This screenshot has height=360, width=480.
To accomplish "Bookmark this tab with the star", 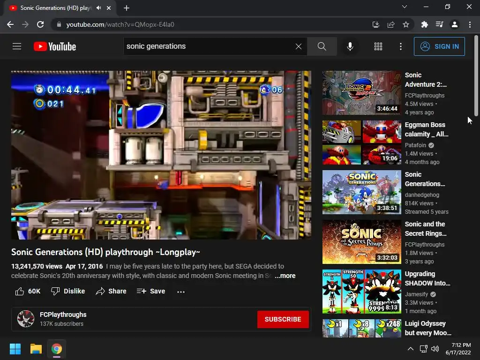I will pyautogui.click(x=406, y=24).
